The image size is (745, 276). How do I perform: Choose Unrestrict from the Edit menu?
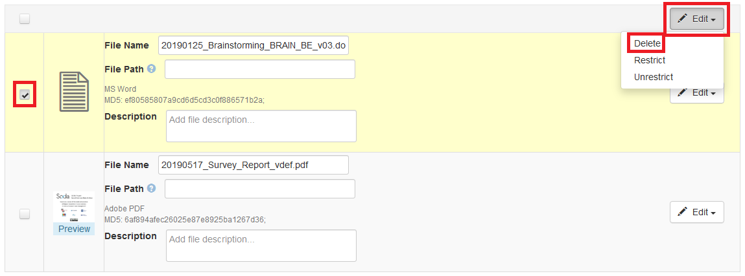654,77
